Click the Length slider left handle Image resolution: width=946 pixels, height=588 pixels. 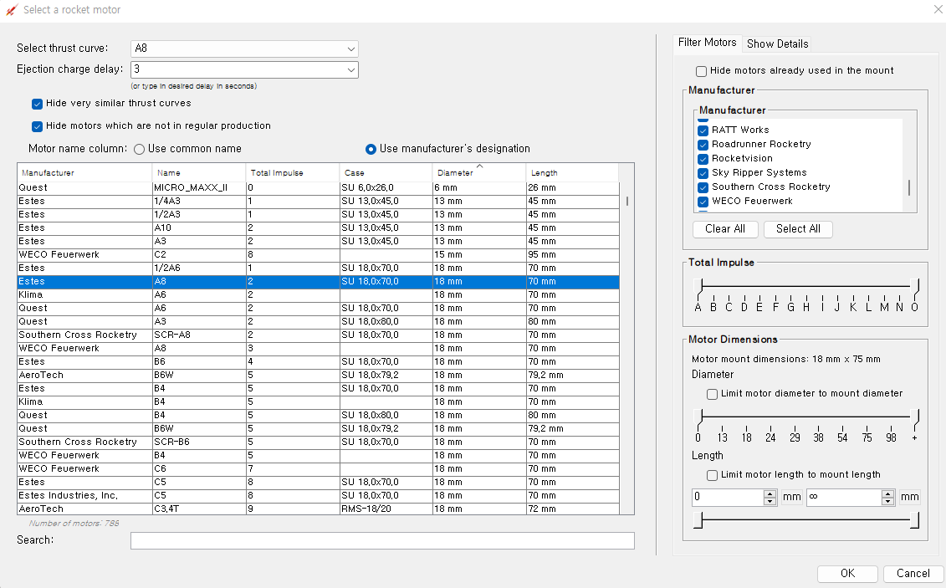pos(698,520)
